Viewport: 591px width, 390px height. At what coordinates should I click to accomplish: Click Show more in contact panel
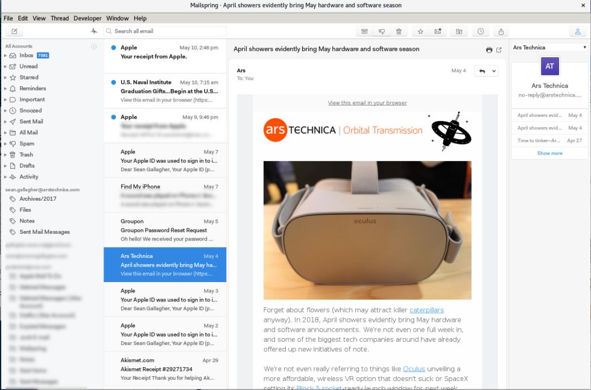click(x=549, y=153)
